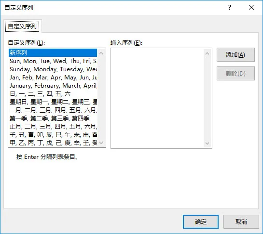This screenshot has height=234, width=263.
Task: Close the 自定义序列 dialog
Action: (x=251, y=7)
